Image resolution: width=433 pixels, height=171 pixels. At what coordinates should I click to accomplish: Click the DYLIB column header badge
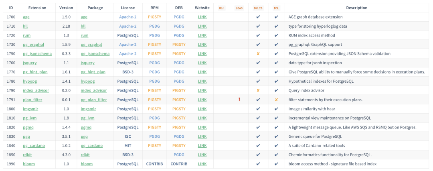(258, 8)
